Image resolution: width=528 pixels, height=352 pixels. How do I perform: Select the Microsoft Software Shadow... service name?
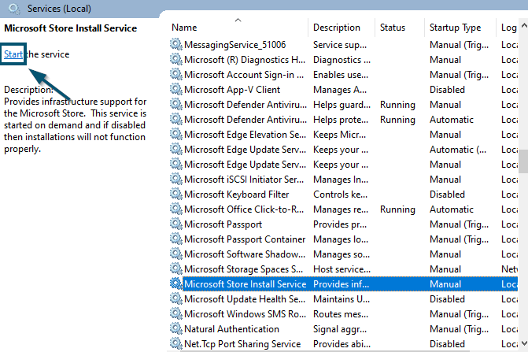click(x=245, y=254)
